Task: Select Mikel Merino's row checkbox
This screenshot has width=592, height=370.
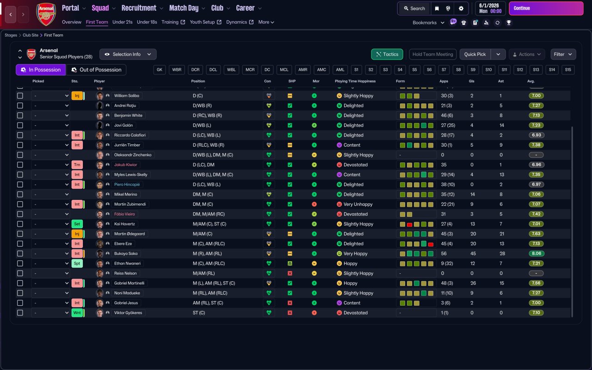Action: pyautogui.click(x=20, y=194)
